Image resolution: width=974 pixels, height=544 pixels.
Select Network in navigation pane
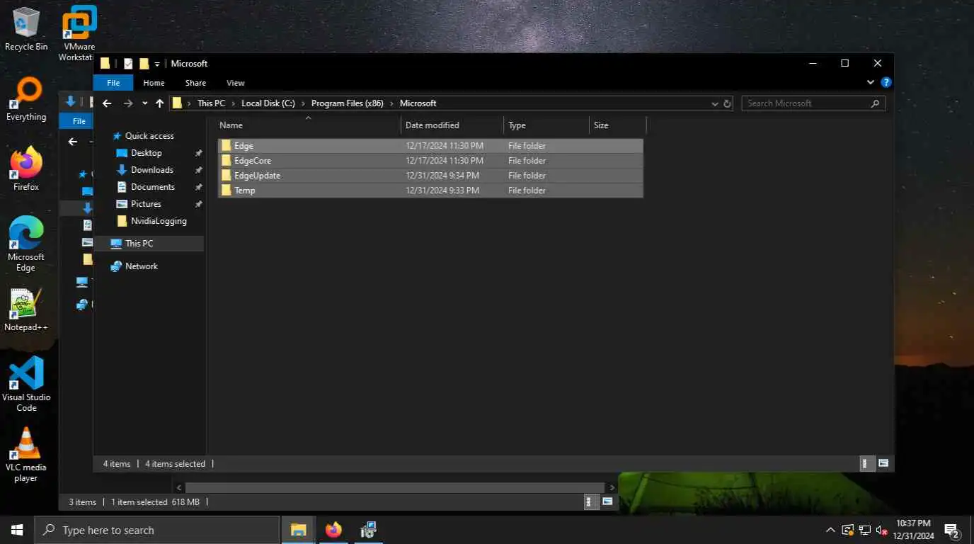point(142,266)
